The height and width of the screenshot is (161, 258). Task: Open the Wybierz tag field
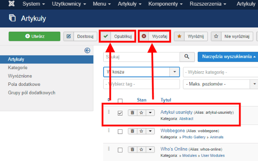141,84
